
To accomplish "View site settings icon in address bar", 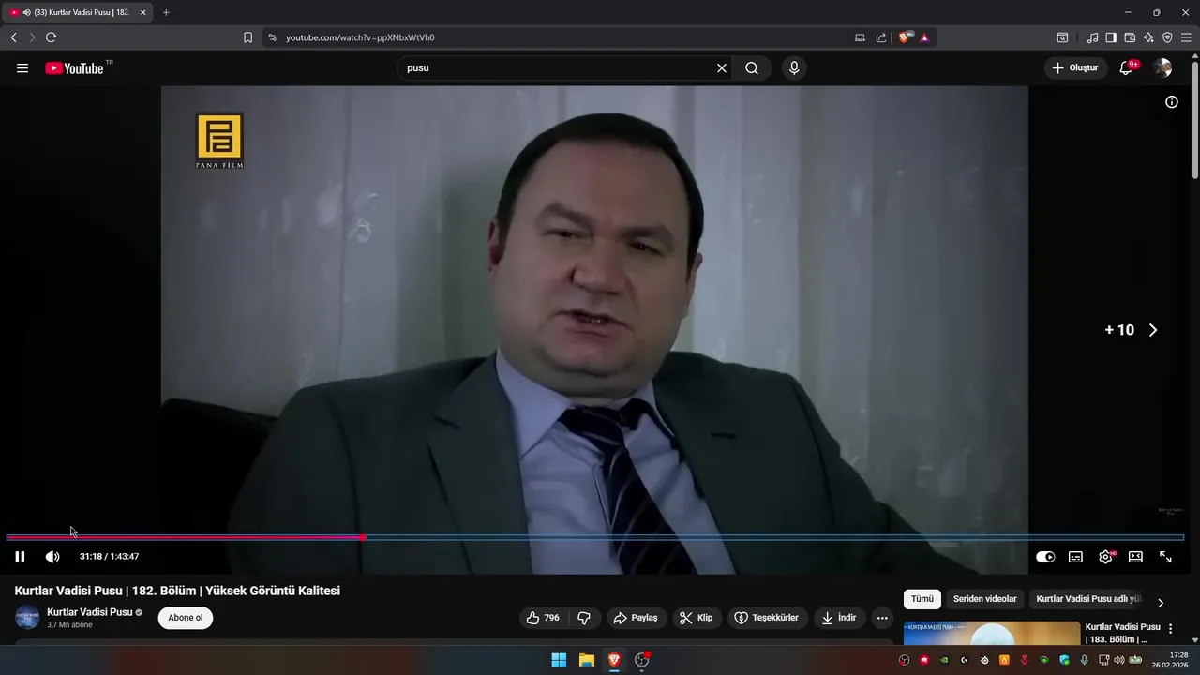I will click(272, 37).
